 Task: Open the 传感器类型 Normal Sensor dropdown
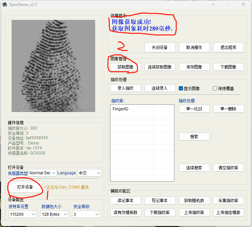click(x=42, y=173)
